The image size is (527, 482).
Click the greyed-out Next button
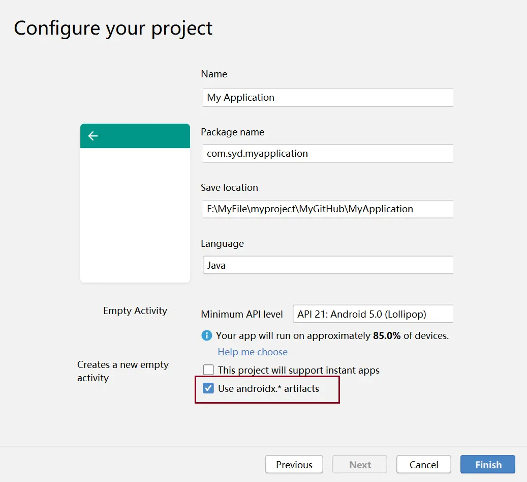(x=360, y=465)
